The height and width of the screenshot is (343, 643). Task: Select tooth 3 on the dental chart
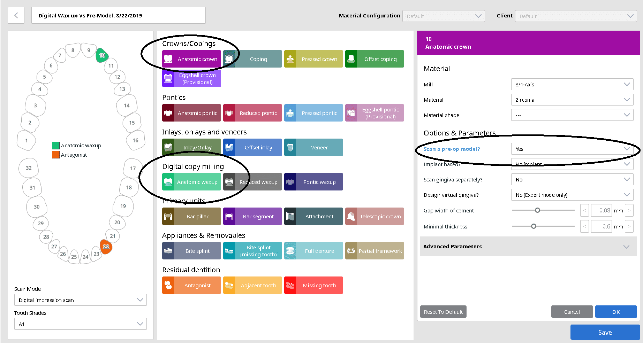point(35,105)
